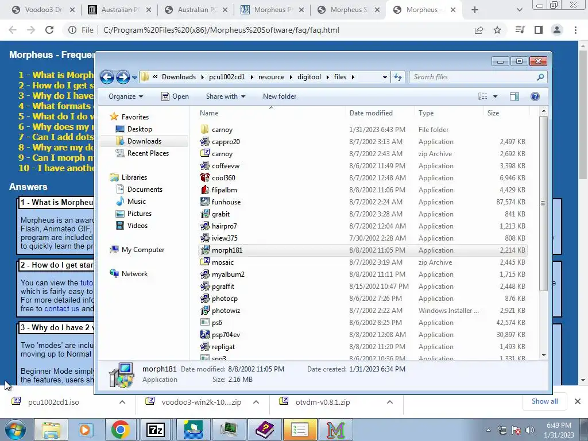Screen dimensions: 588x441
Task: Toggle the preview pane icon
Action: (514, 96)
